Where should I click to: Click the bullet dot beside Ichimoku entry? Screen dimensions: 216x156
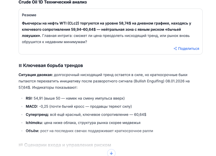(x=22, y=123)
